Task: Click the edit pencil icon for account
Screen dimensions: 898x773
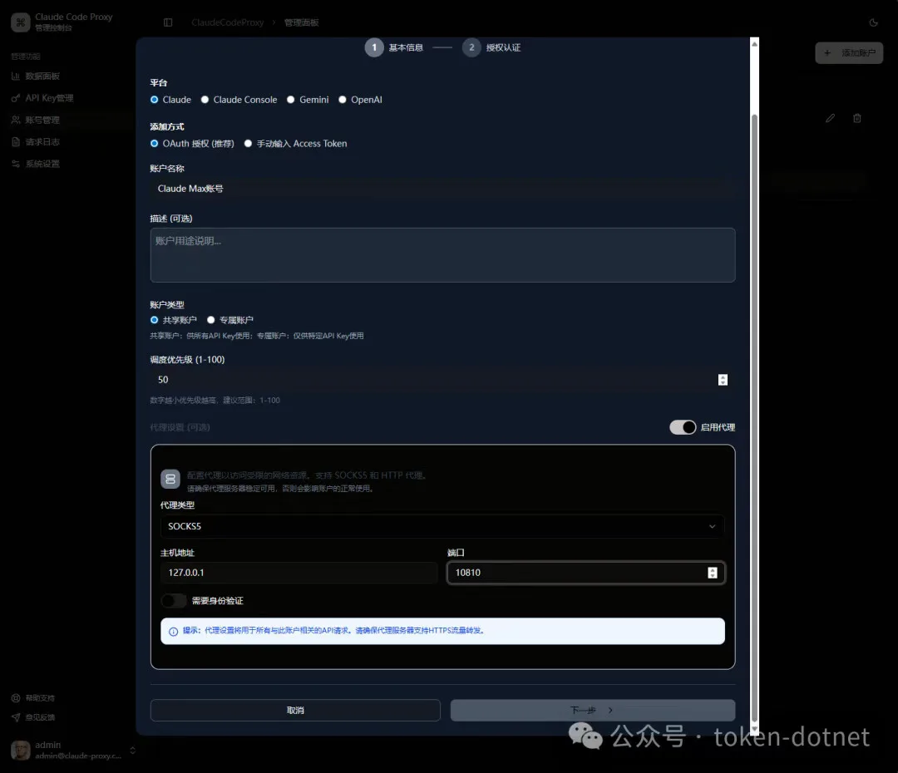Action: [830, 119]
